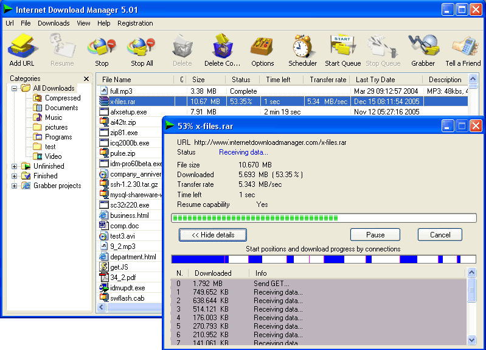Screen dimensions: 486x350
Task: Sort by Last Try Date column
Action: click(x=386, y=80)
